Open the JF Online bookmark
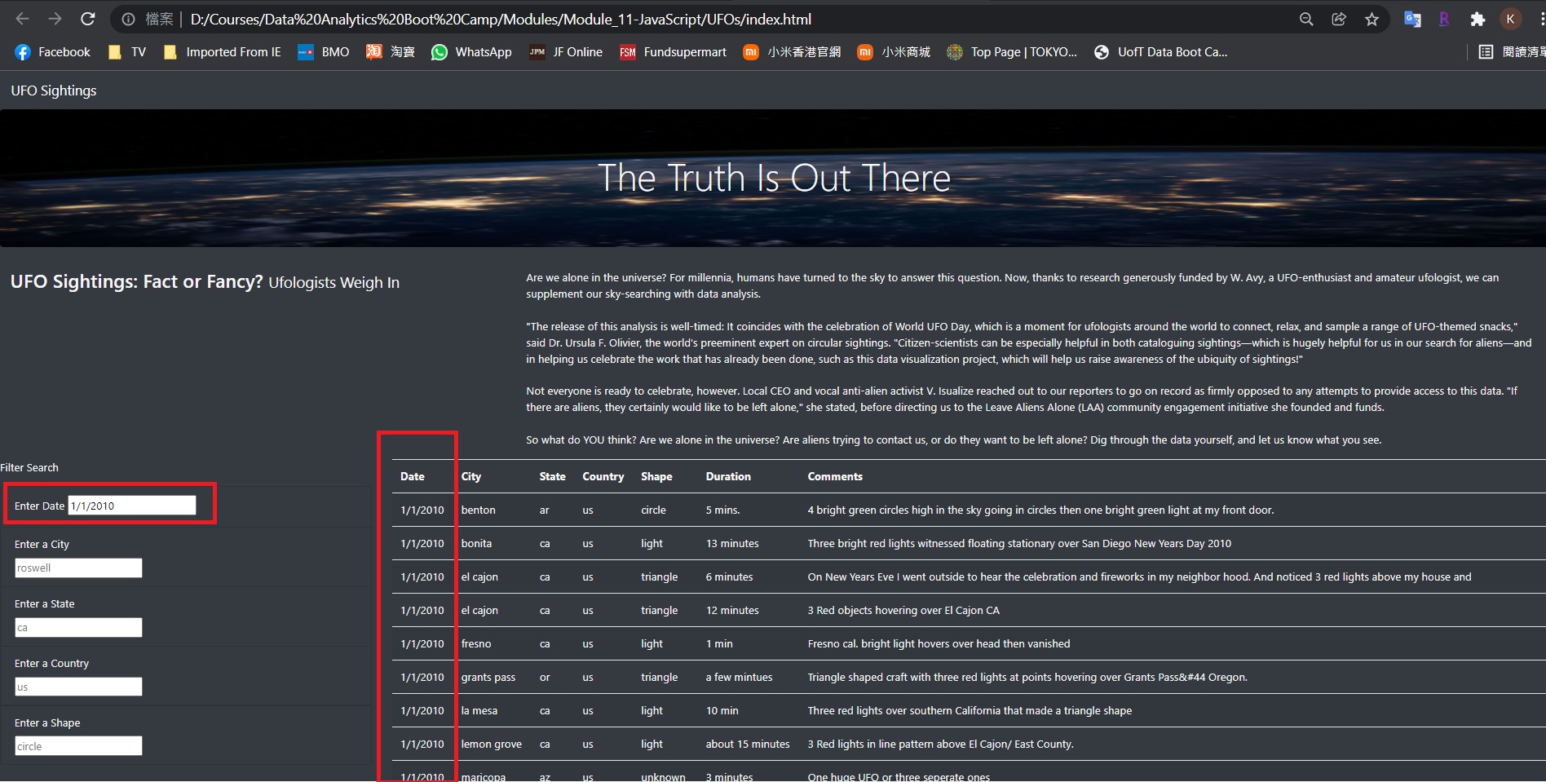The image size is (1546, 782). point(566,52)
